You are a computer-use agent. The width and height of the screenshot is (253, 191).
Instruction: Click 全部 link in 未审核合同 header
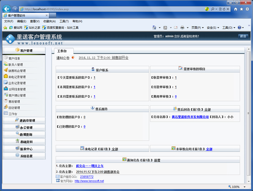click(x=209, y=149)
